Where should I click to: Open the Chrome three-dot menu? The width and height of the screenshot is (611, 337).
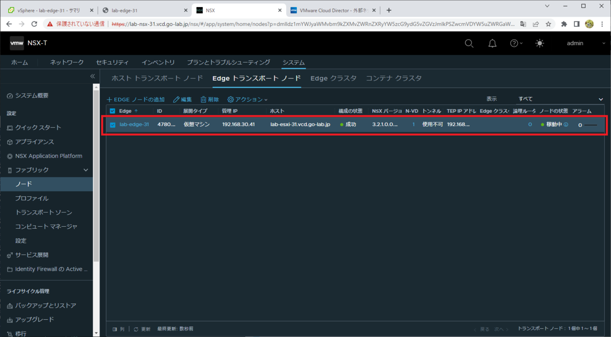coord(602,24)
